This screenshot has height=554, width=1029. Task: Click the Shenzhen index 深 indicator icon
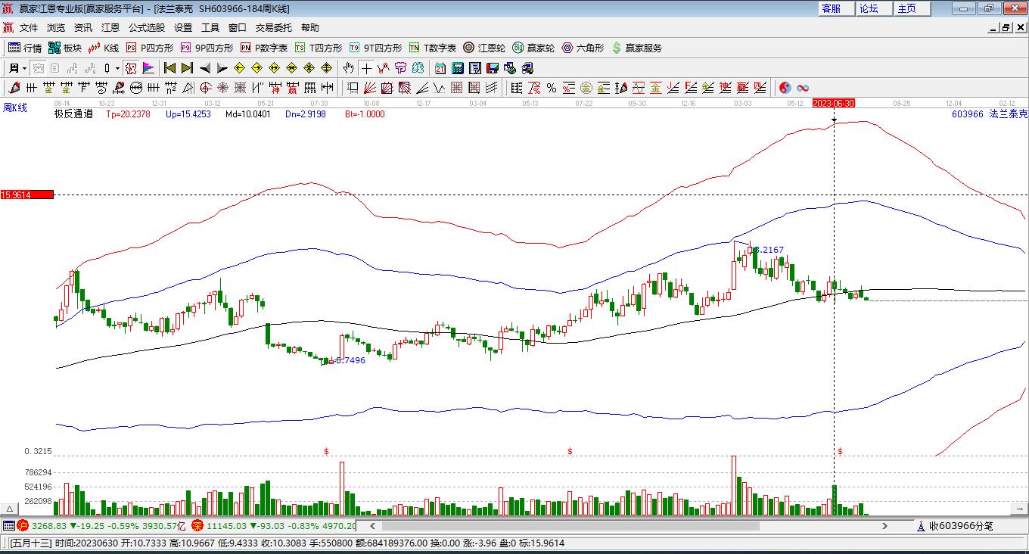[197, 525]
